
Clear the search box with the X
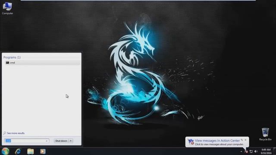47,141
